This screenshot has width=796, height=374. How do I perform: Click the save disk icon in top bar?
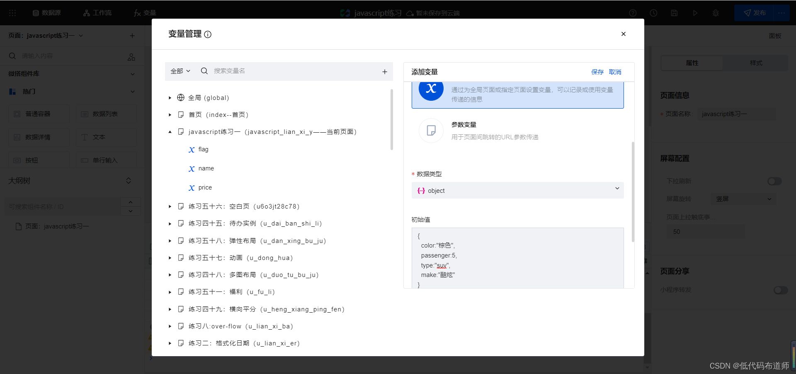(x=674, y=13)
